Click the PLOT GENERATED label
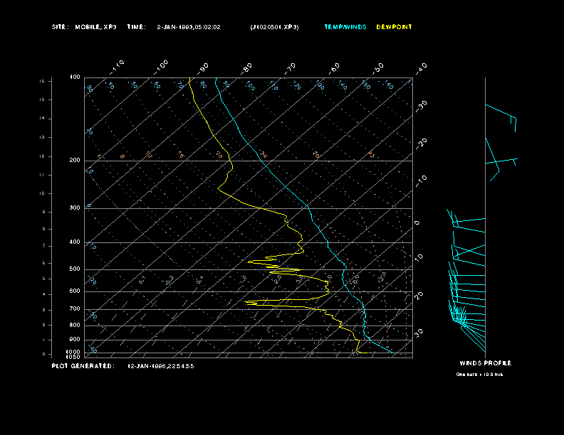 [83, 366]
